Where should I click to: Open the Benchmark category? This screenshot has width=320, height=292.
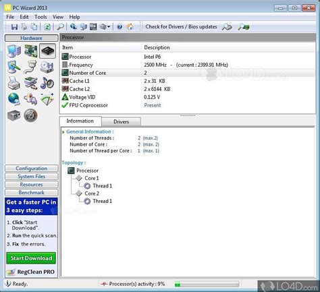[31, 193]
